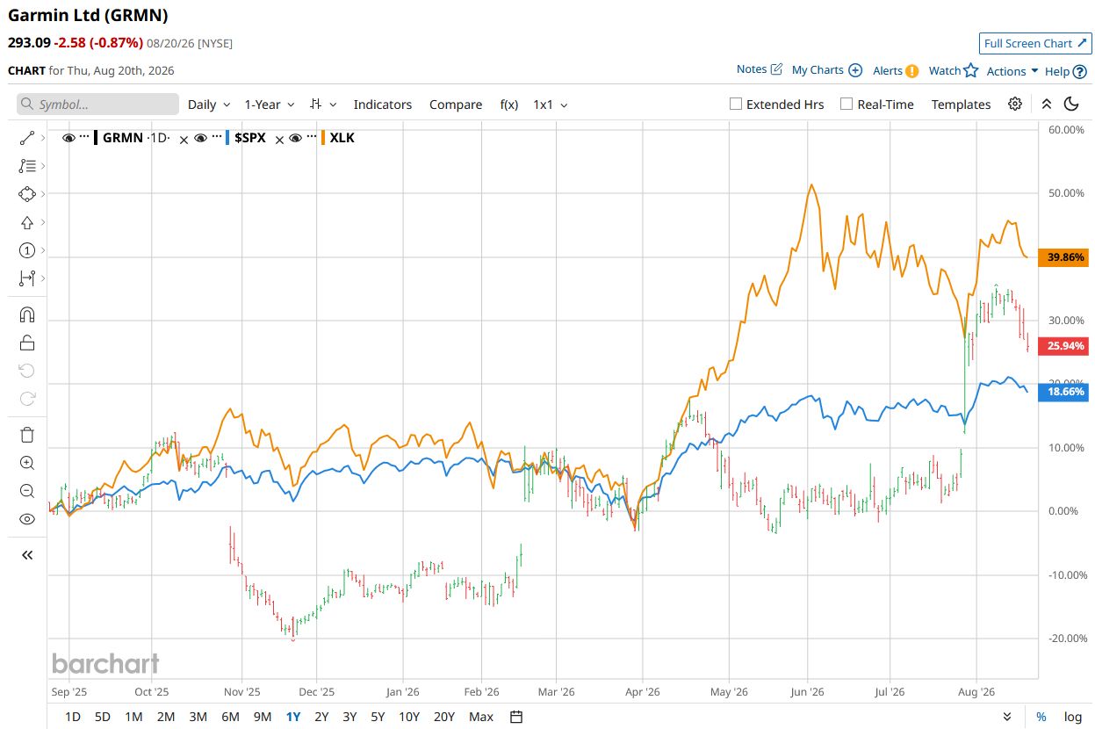Delete drawings with the trash icon
Screen dimensions: 1095x729
pyautogui.click(x=26, y=435)
